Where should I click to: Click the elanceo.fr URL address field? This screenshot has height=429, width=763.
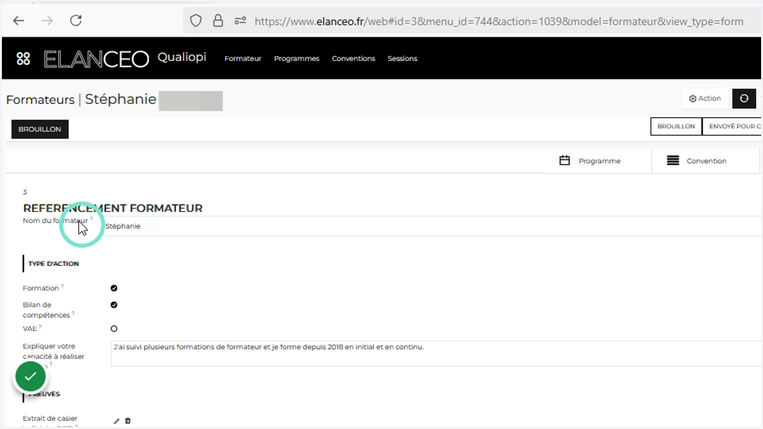(x=498, y=22)
